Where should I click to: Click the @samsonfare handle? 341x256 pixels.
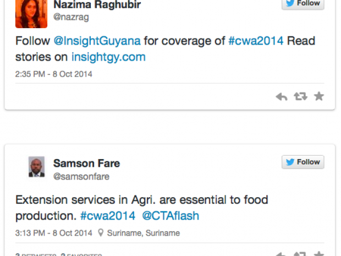(81, 176)
